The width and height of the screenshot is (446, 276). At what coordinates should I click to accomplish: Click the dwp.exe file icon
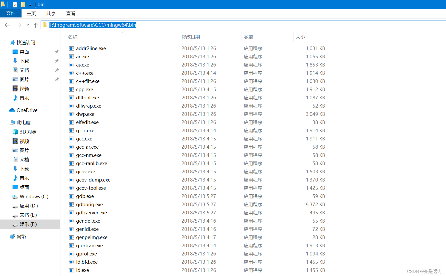tap(71, 114)
